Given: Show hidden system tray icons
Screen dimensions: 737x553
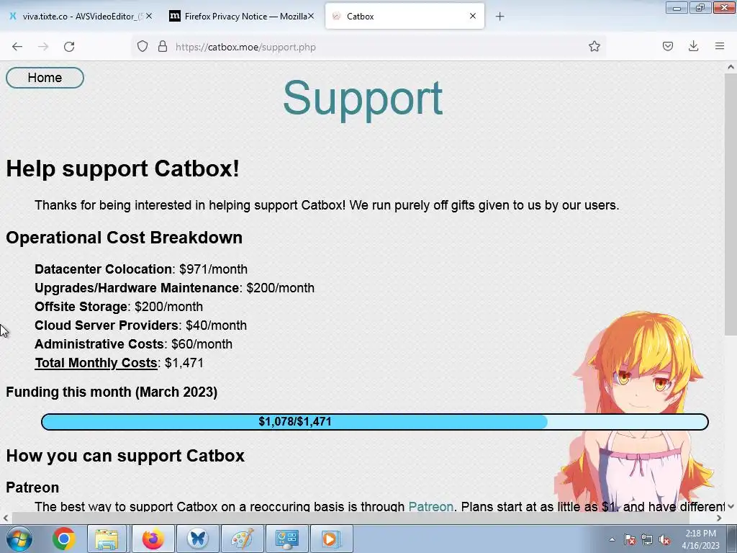Looking at the screenshot, I should pos(612,539).
